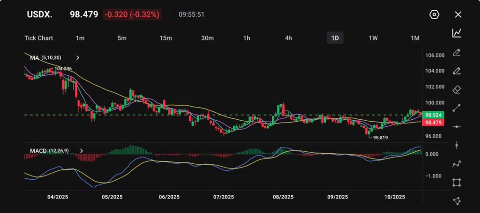480x213 pixels.
Task: Select the eraser drawing tool
Action: pyautogui.click(x=457, y=89)
